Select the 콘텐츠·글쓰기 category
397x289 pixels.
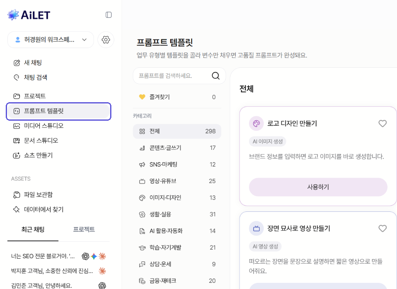click(177, 148)
